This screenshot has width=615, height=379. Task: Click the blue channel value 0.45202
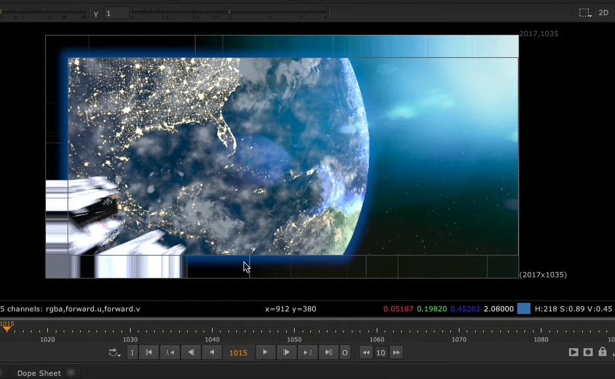[x=465, y=309]
